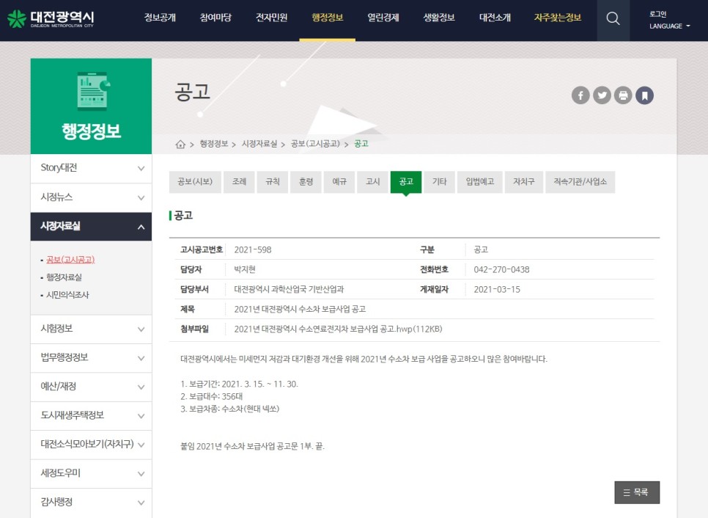Collapse the 시정자료실 sidebar section
708x518 pixels.
point(91,227)
